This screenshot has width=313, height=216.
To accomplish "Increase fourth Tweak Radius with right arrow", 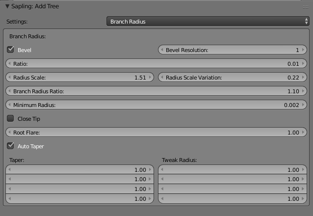I will pos(303,199).
